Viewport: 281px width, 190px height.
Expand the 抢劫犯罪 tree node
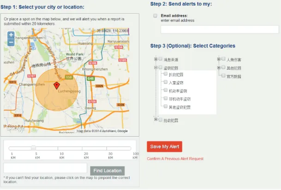(156, 119)
